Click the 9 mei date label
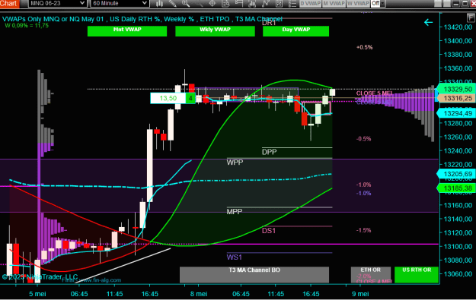 pyautogui.click(x=360, y=294)
